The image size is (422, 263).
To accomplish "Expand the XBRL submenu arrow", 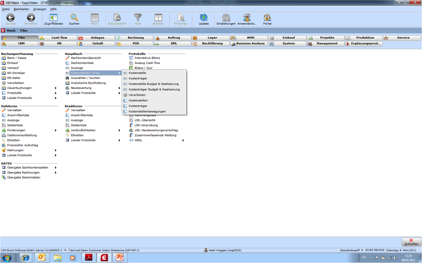I will [183, 141].
